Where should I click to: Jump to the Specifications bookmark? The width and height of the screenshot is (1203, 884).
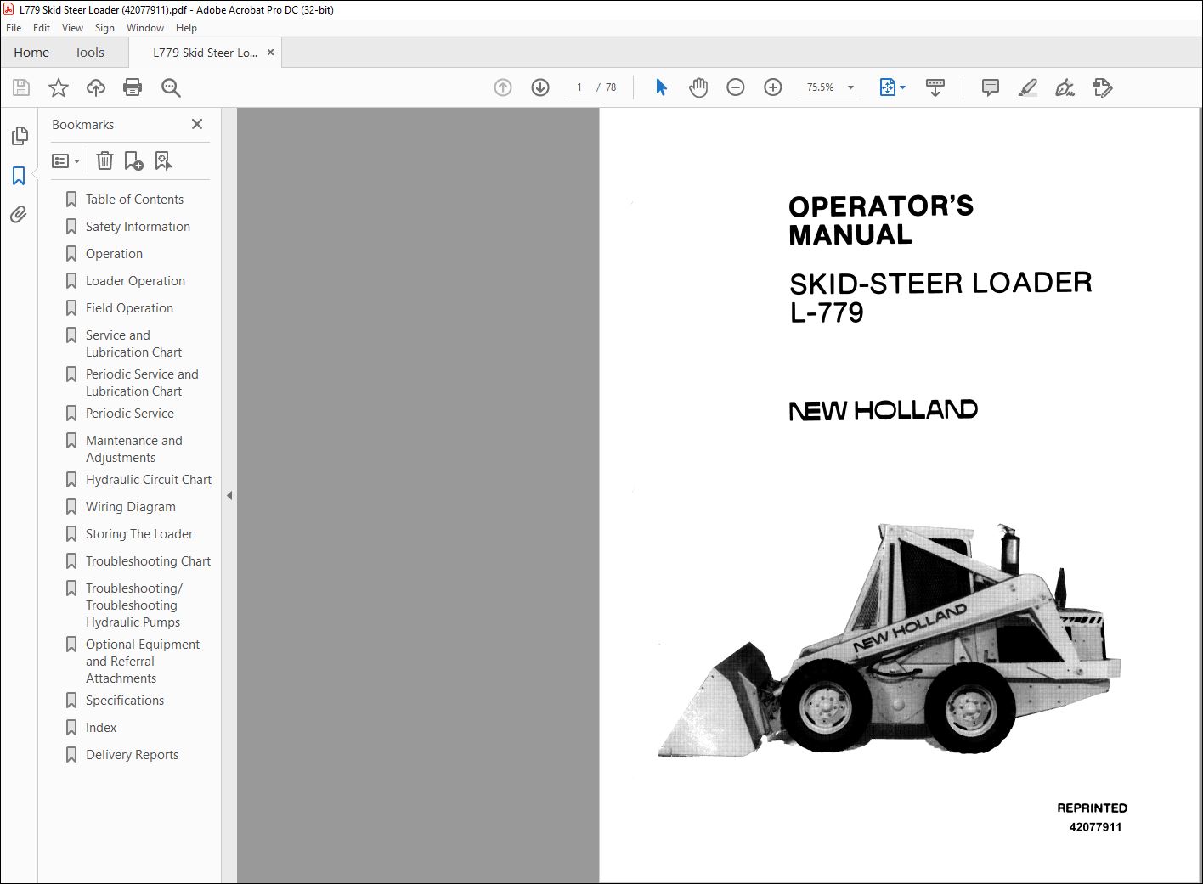125,701
